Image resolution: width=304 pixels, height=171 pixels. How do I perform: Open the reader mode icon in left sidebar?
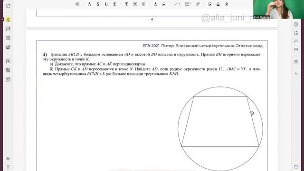[x=8, y=6]
